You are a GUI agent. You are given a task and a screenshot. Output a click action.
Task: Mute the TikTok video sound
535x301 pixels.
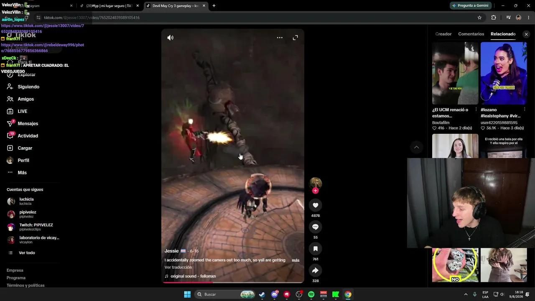pyautogui.click(x=170, y=38)
